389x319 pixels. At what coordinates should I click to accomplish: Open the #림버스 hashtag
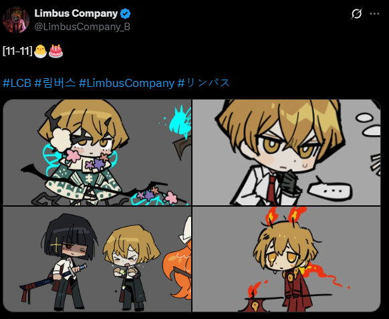click(x=55, y=83)
